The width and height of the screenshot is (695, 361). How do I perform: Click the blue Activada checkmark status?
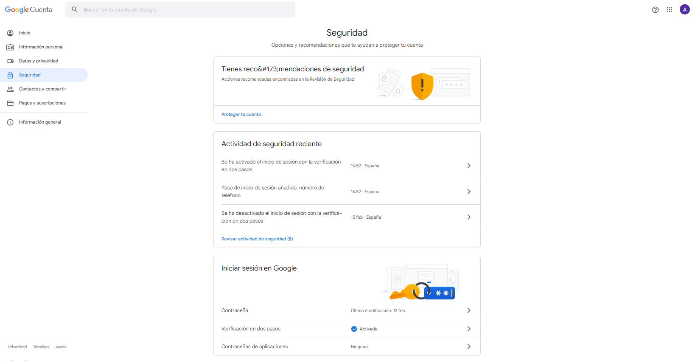pyautogui.click(x=354, y=329)
